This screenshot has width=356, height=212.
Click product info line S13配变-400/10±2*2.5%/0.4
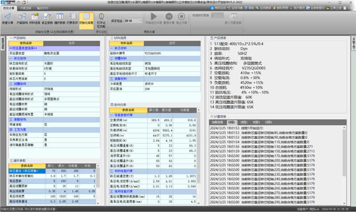pos(239,44)
